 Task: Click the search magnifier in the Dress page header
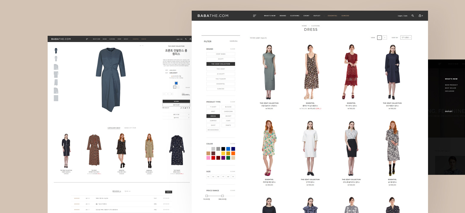[413, 16]
